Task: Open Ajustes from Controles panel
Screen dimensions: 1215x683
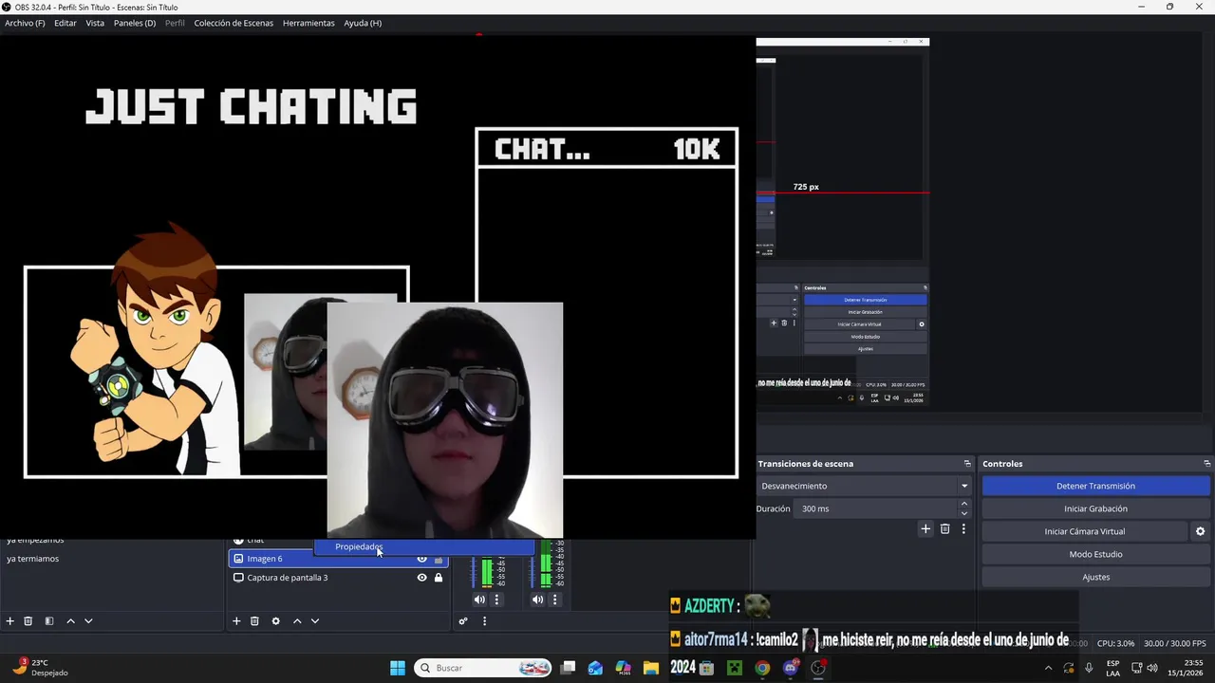Action: click(x=1095, y=577)
